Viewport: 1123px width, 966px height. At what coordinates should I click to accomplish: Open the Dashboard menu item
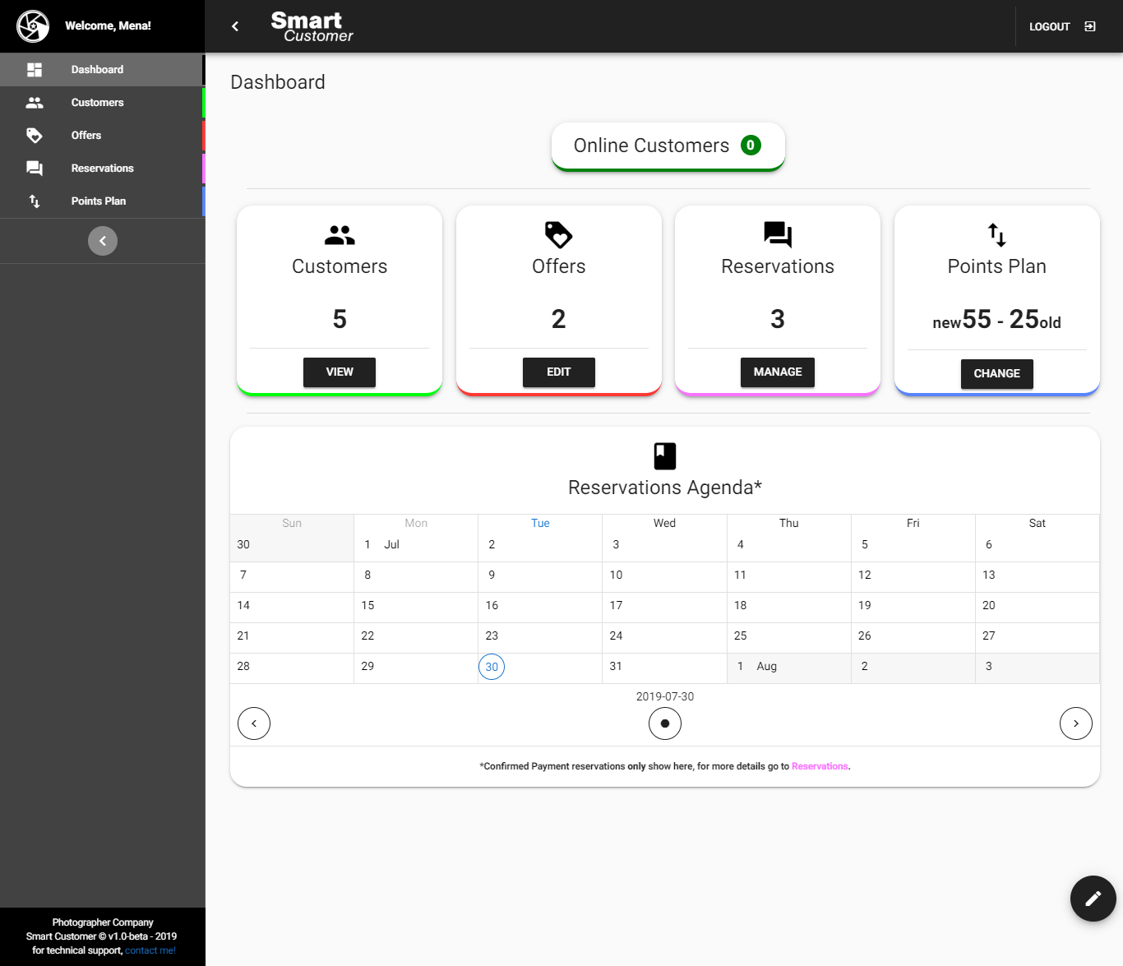(x=102, y=70)
